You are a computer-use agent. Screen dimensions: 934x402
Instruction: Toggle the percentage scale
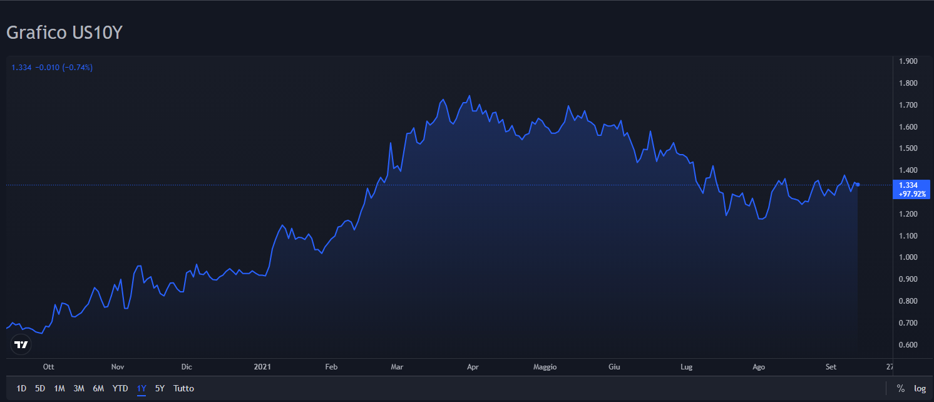[x=901, y=388]
